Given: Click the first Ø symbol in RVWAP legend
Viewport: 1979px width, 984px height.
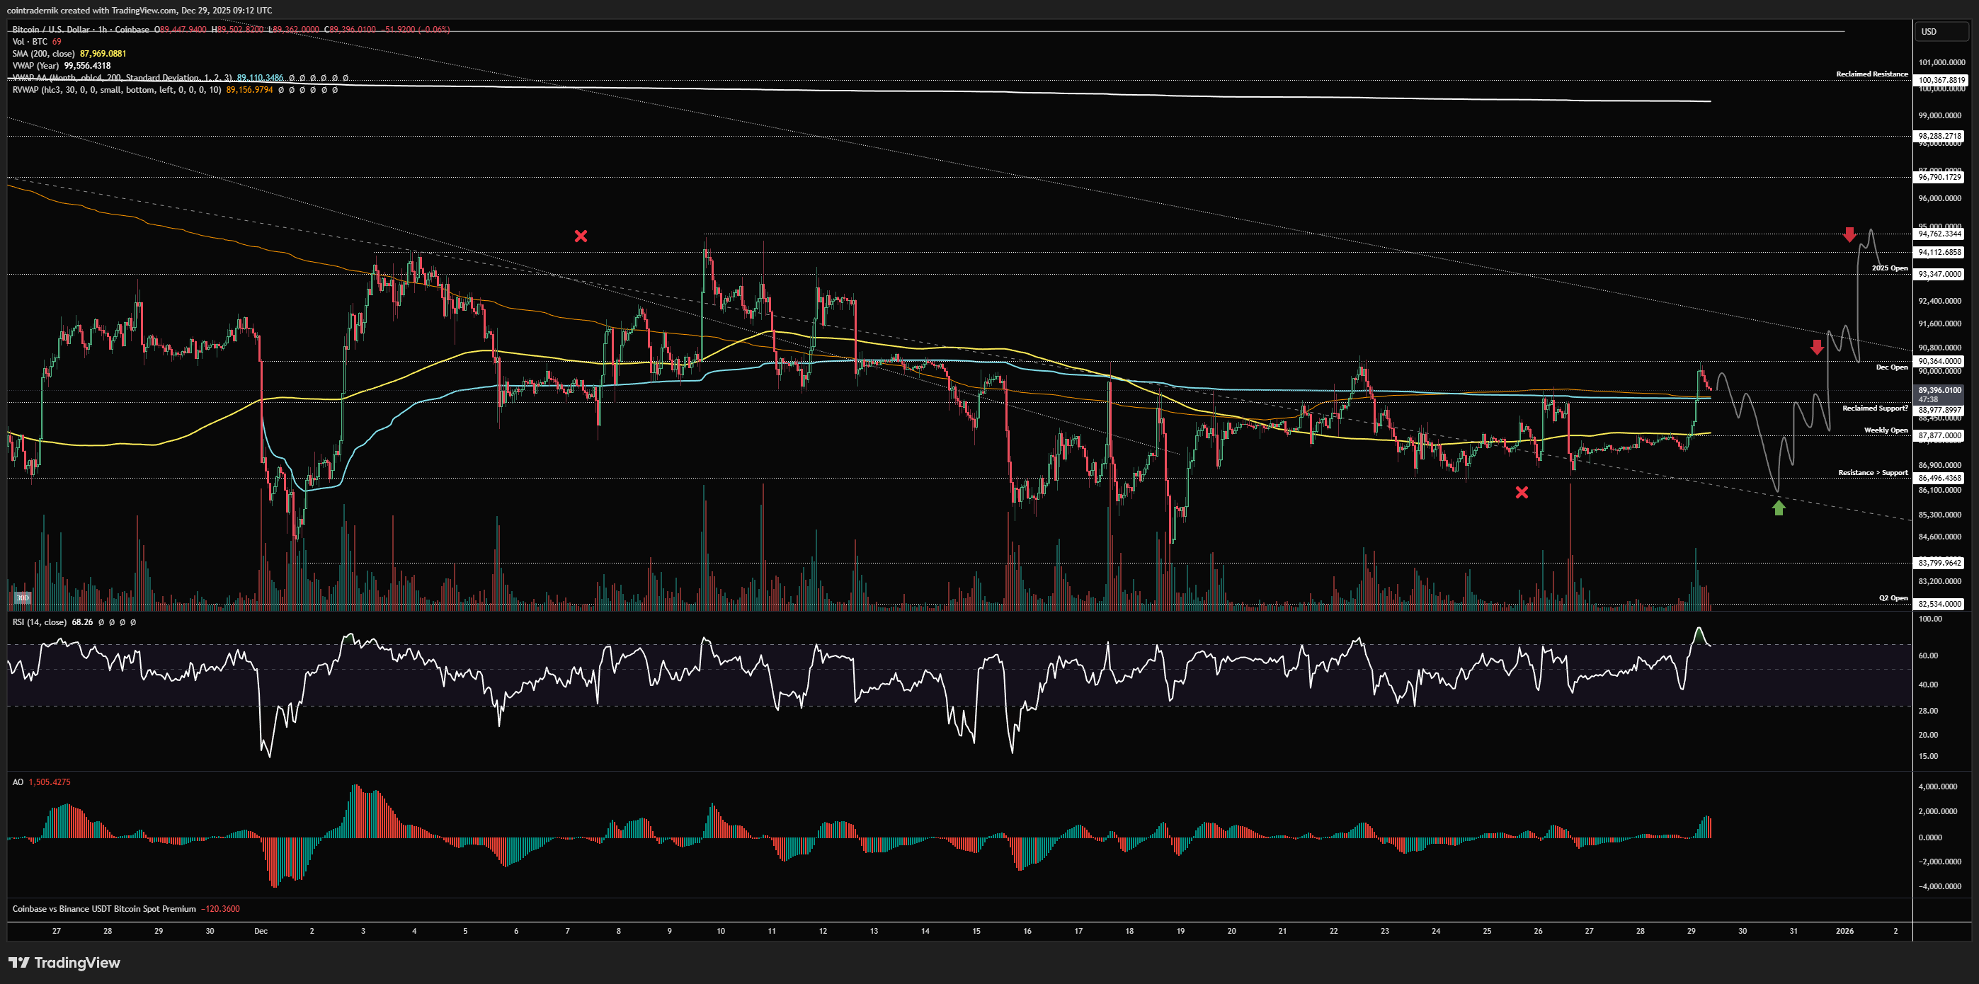Looking at the screenshot, I should coord(281,90).
